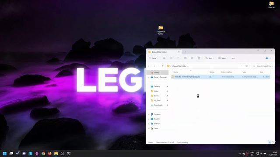The height and width of the screenshot is (157, 280).
Task: Click the Sync pending status text
Action: point(182,143)
